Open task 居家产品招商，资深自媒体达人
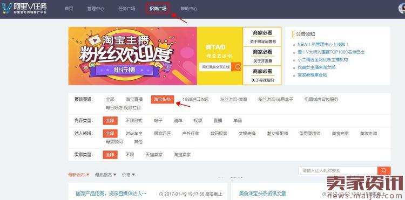 tap(111, 194)
